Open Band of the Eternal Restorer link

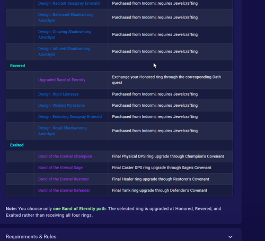point(64,179)
